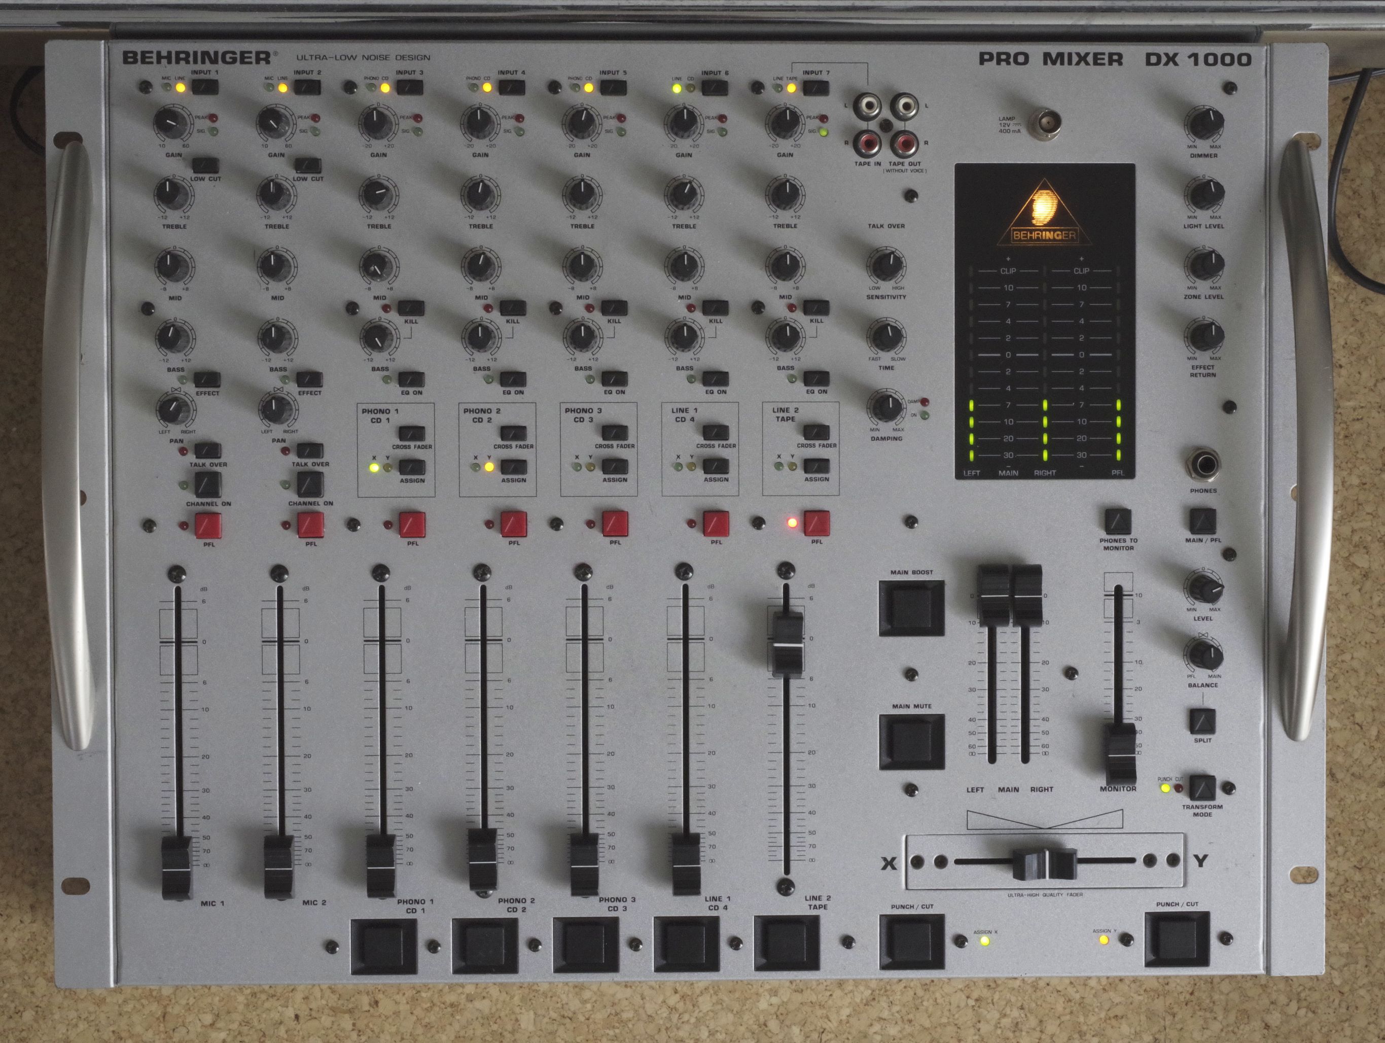Screen dimensions: 1385x1043
Task: Grab the MIC 1 channel fader cap
Action: (176, 868)
